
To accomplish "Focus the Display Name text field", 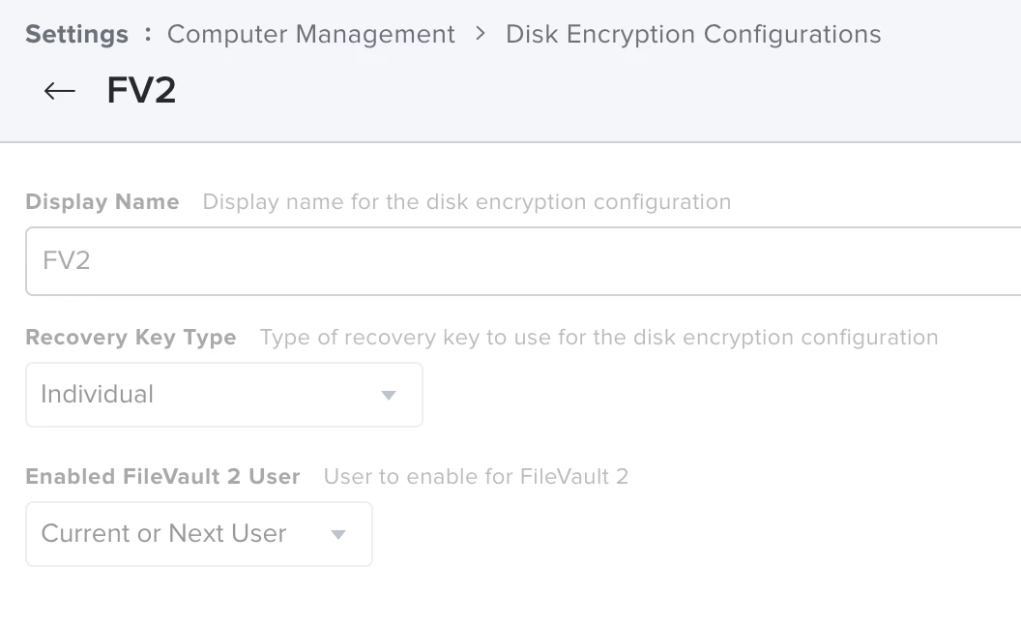I will 522,261.
